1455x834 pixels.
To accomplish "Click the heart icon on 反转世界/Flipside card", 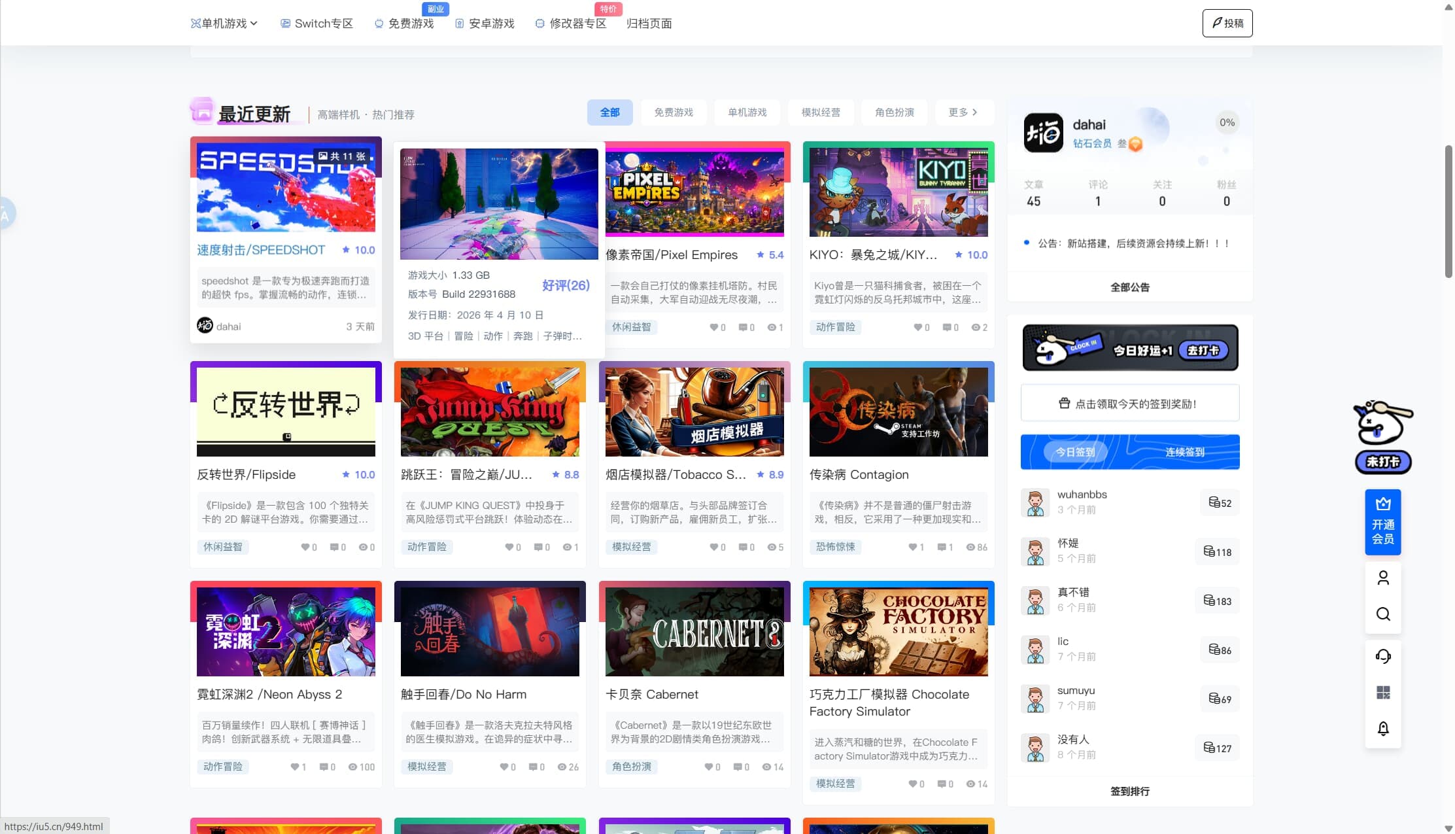I will click(305, 547).
